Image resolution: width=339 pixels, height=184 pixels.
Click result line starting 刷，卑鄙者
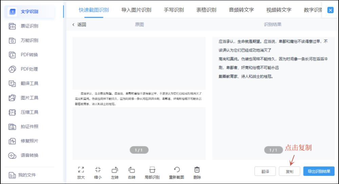[x=248, y=68]
